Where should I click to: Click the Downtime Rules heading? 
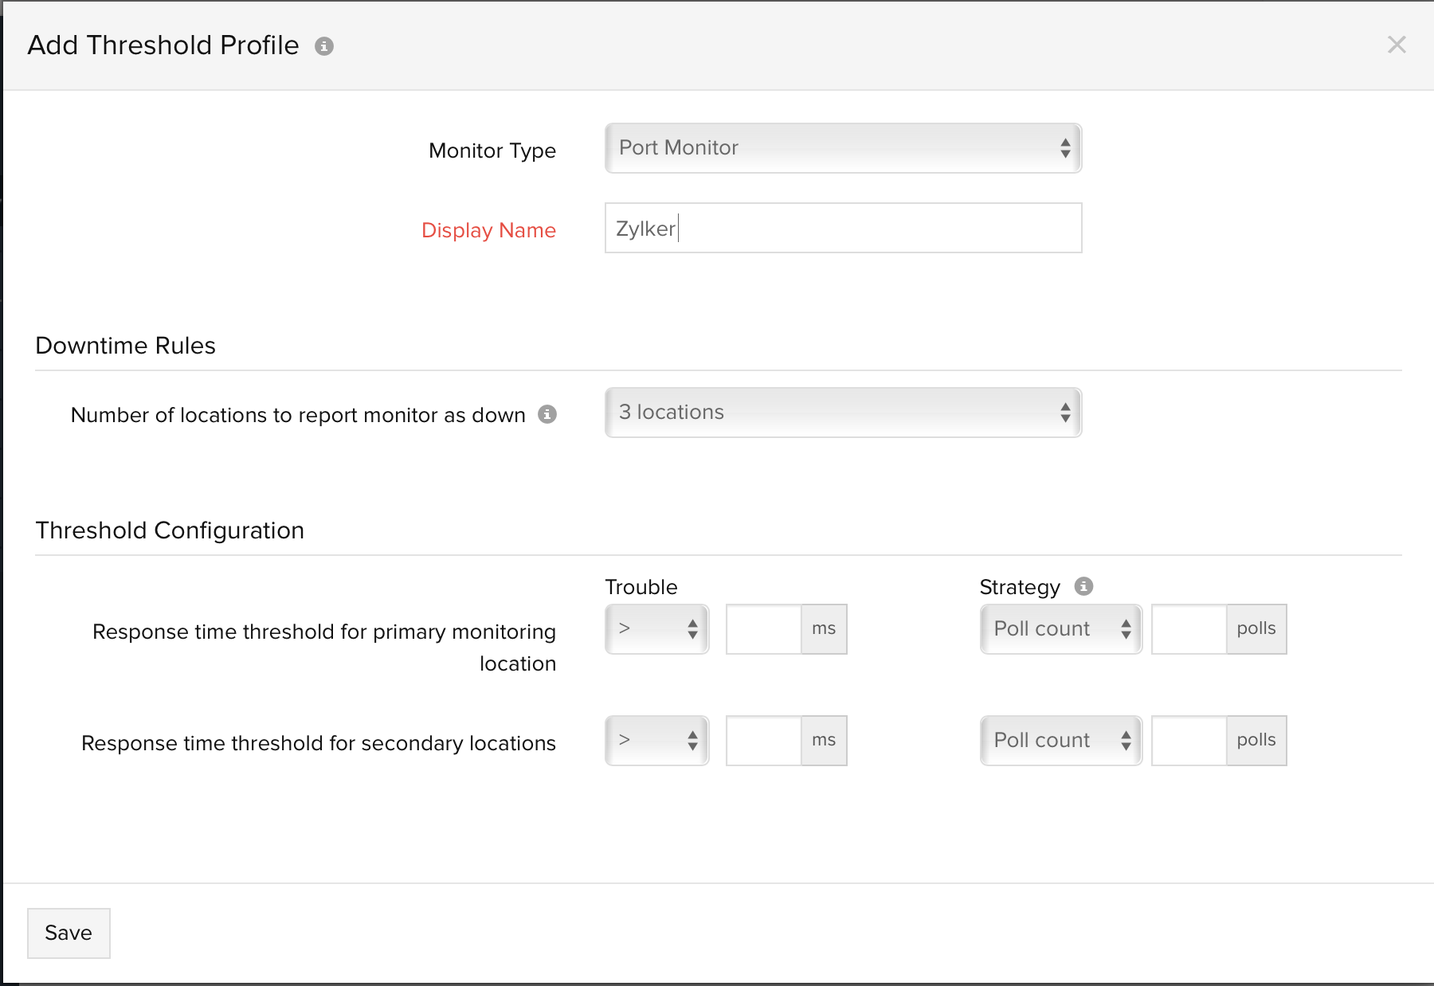click(x=126, y=346)
